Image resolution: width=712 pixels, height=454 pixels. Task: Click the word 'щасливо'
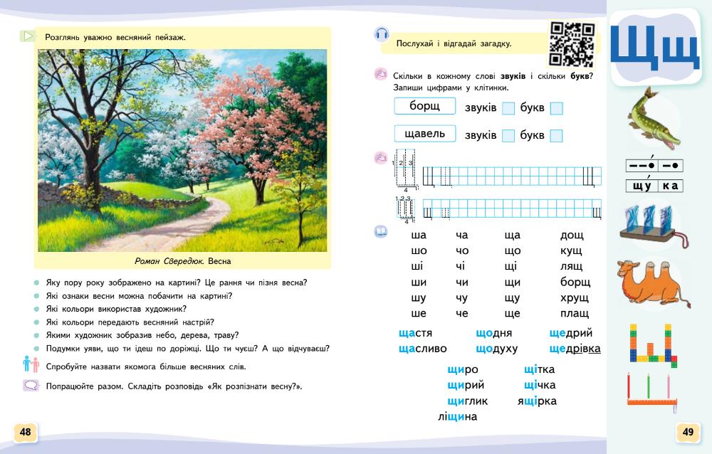[x=422, y=348]
